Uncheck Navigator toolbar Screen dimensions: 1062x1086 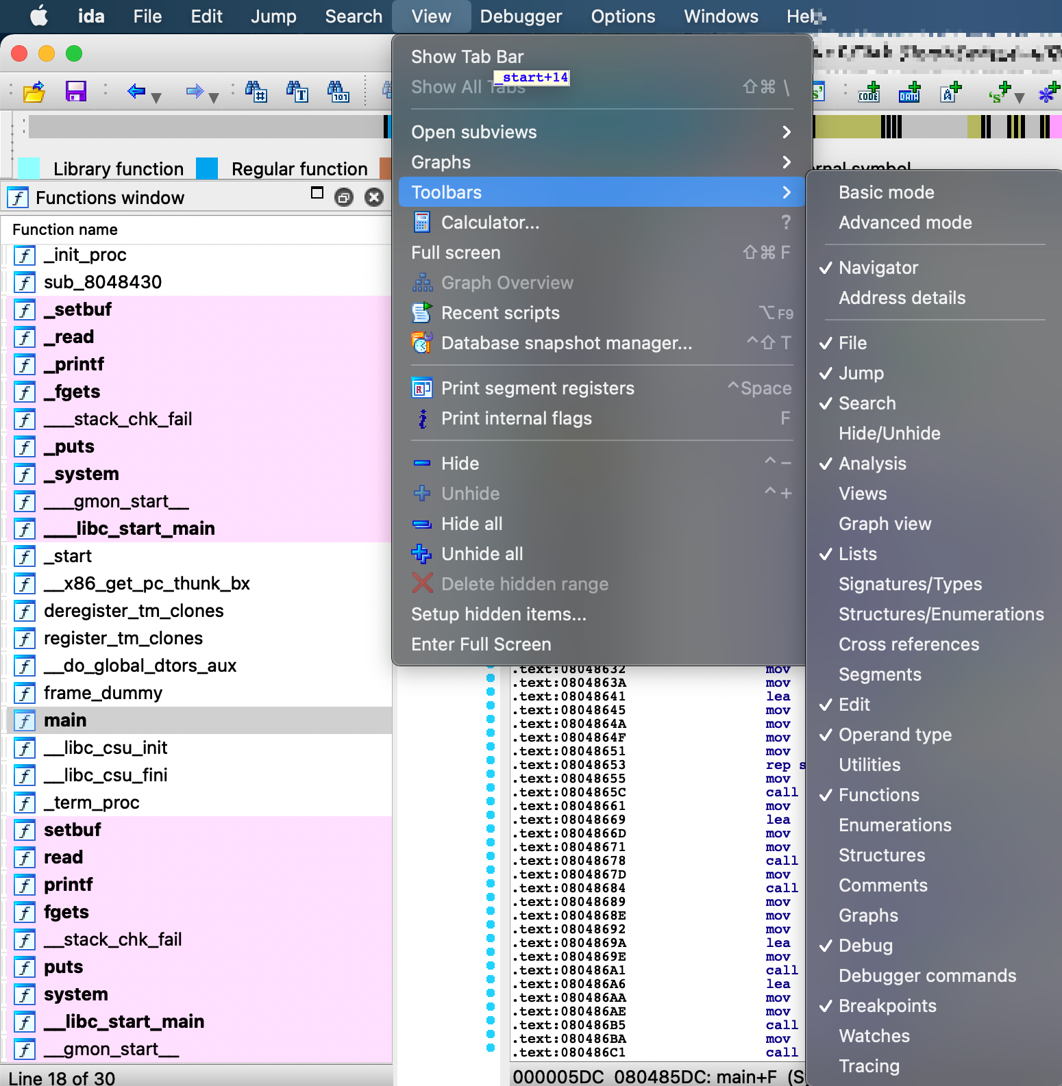click(935, 268)
